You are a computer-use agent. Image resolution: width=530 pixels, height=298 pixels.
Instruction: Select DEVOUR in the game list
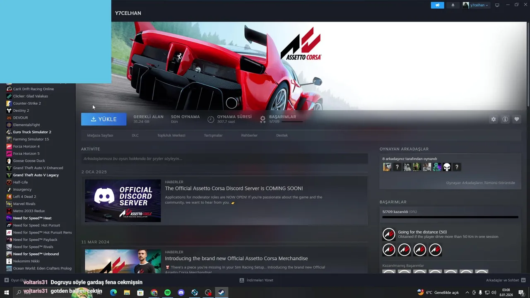point(21,118)
